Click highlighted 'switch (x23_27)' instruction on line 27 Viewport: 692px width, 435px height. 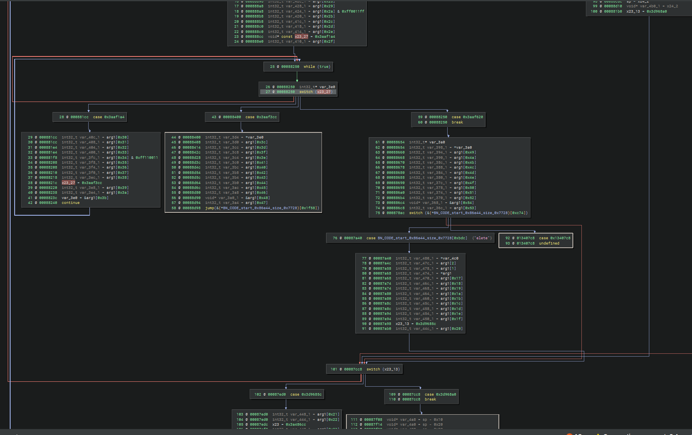click(x=316, y=92)
